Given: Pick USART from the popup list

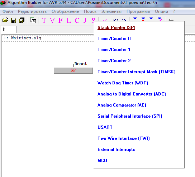Looking at the screenshot, I should [105, 127].
